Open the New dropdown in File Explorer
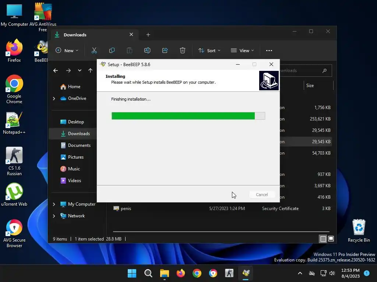This screenshot has height=282, width=377. click(67, 50)
